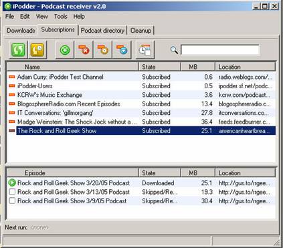The height and width of the screenshot is (248, 283).
Task: Click the feed properties icon with orange circle
Action: (x=103, y=50)
